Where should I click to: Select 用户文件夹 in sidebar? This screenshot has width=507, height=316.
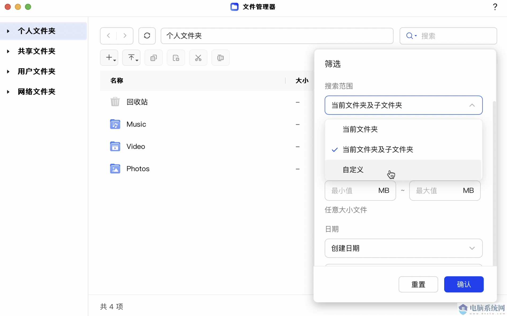37,71
